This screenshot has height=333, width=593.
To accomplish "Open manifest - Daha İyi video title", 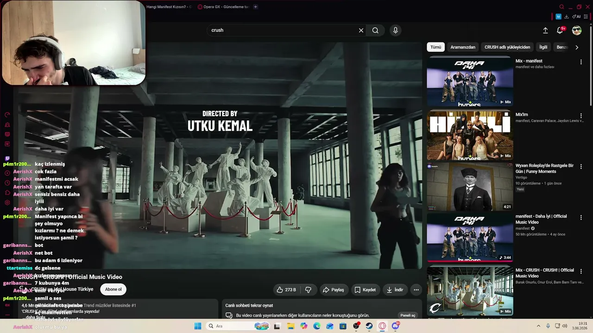I will (541, 219).
